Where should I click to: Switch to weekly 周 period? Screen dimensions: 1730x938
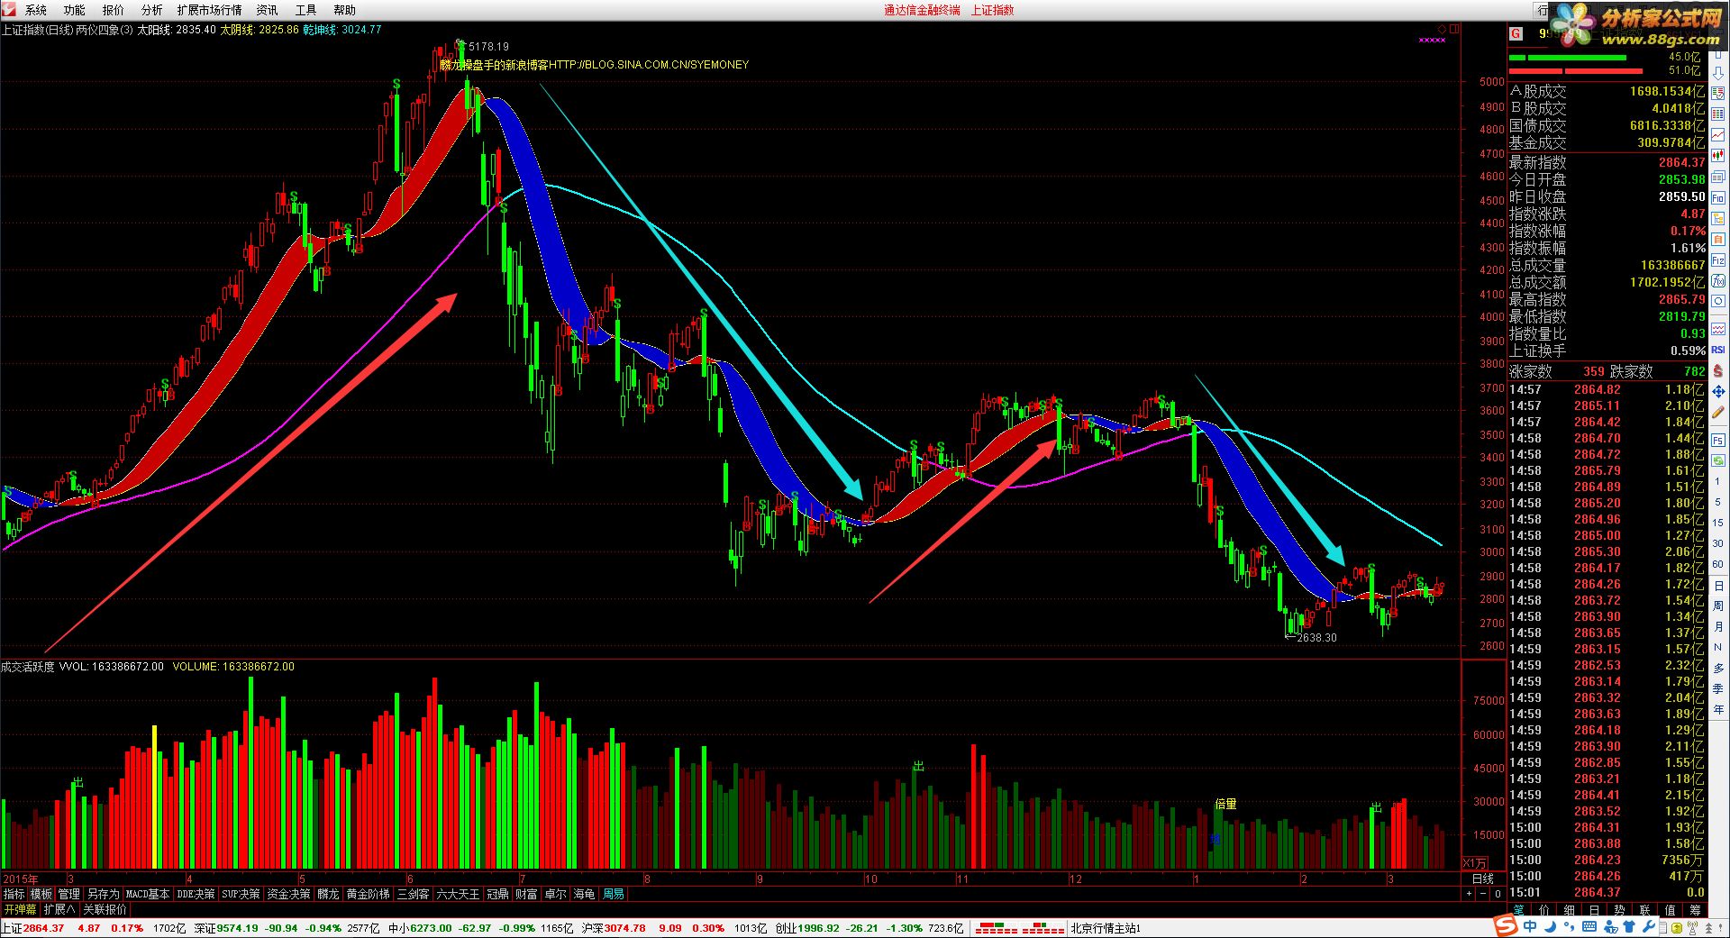coord(1718,606)
